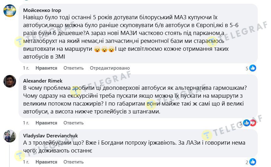Reply to Alexander Rimek's comment
This screenshot has width=271, height=167.
73,123
